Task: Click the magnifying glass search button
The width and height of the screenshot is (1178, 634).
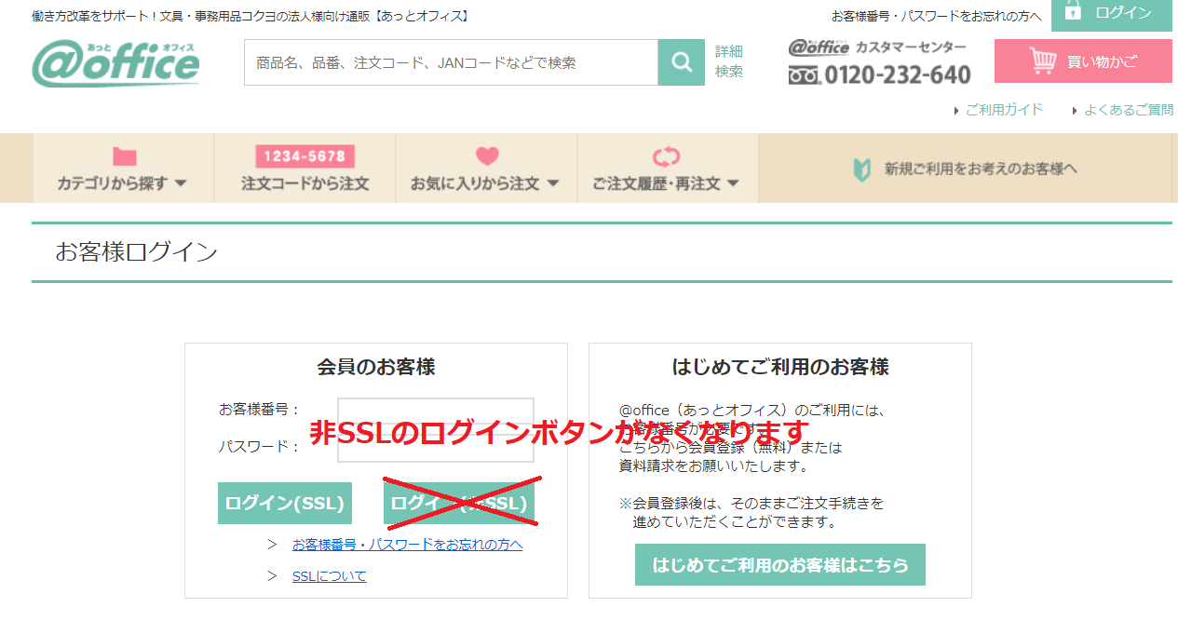Action: pos(682,62)
